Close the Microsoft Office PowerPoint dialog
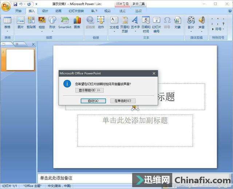 pyautogui.click(x=154, y=73)
